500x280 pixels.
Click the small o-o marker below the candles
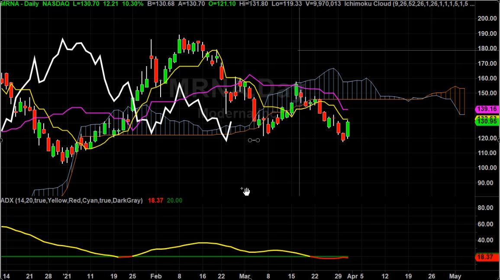tap(254, 140)
